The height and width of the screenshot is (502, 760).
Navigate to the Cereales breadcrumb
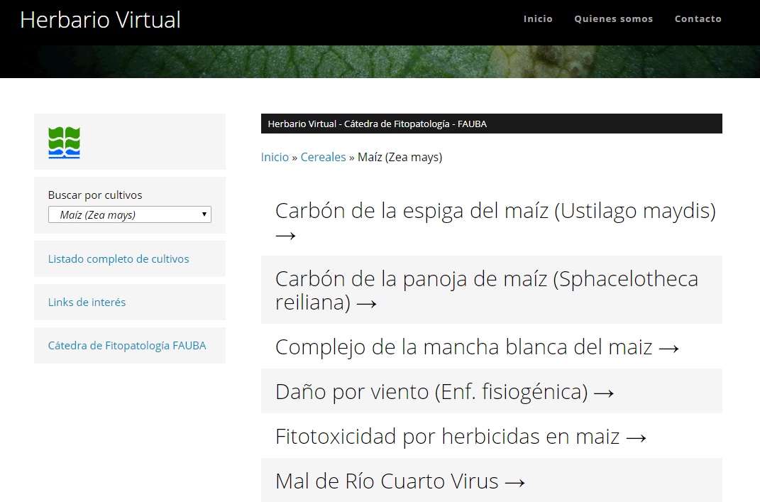click(323, 157)
